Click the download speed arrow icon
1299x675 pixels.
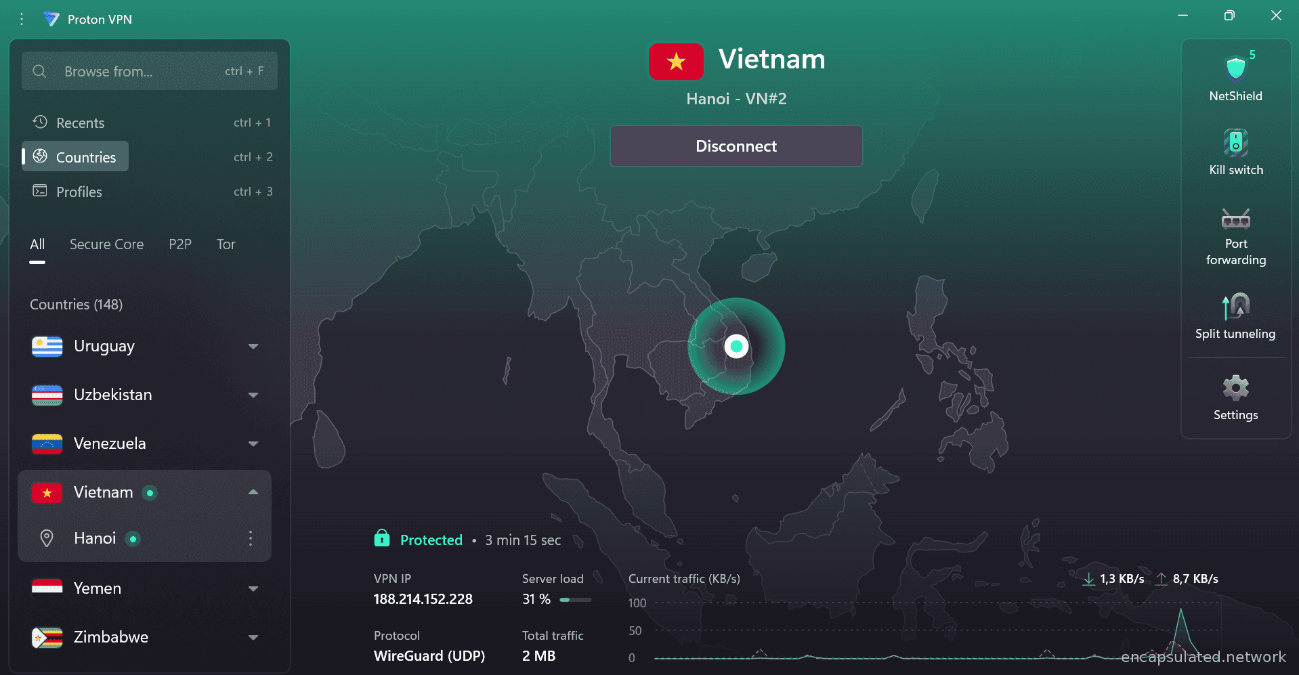(x=1088, y=579)
